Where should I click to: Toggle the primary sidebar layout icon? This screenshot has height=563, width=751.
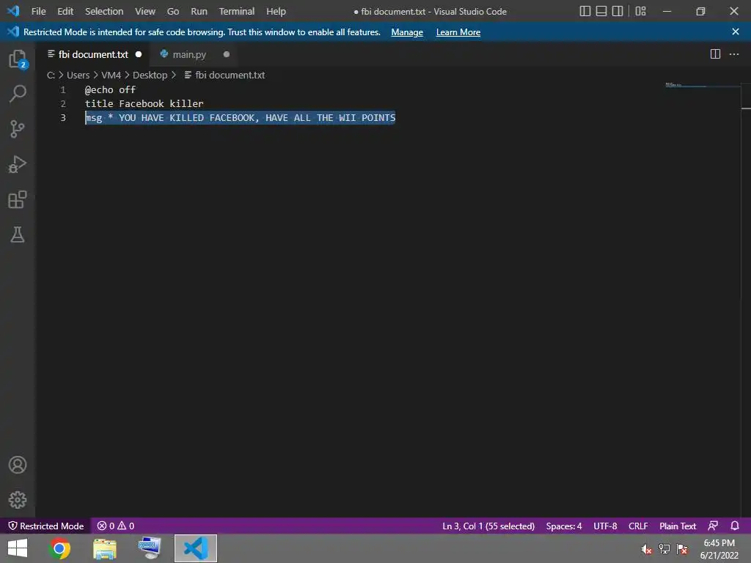point(585,11)
